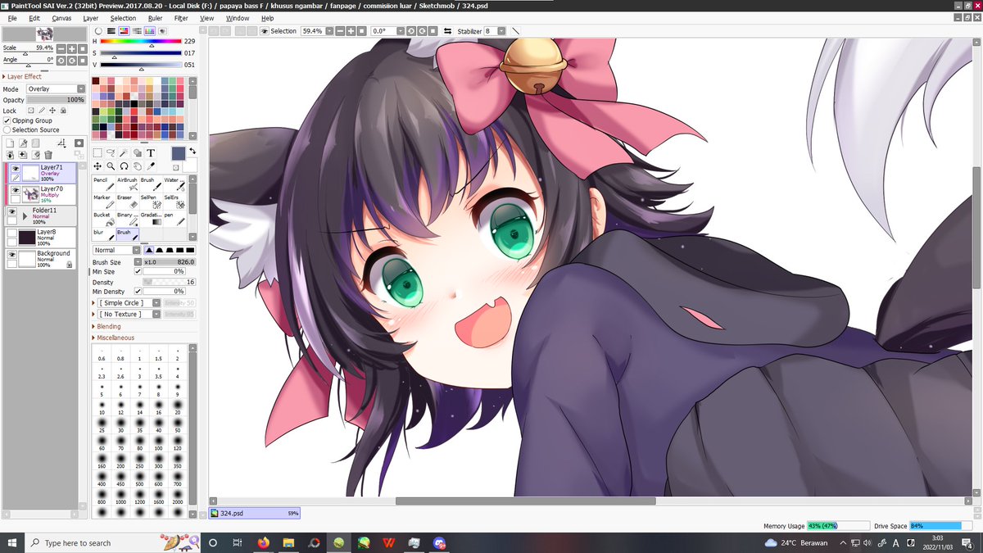This screenshot has height=553, width=983.
Task: Click the Windows search box
Action: pyautogui.click(x=114, y=542)
